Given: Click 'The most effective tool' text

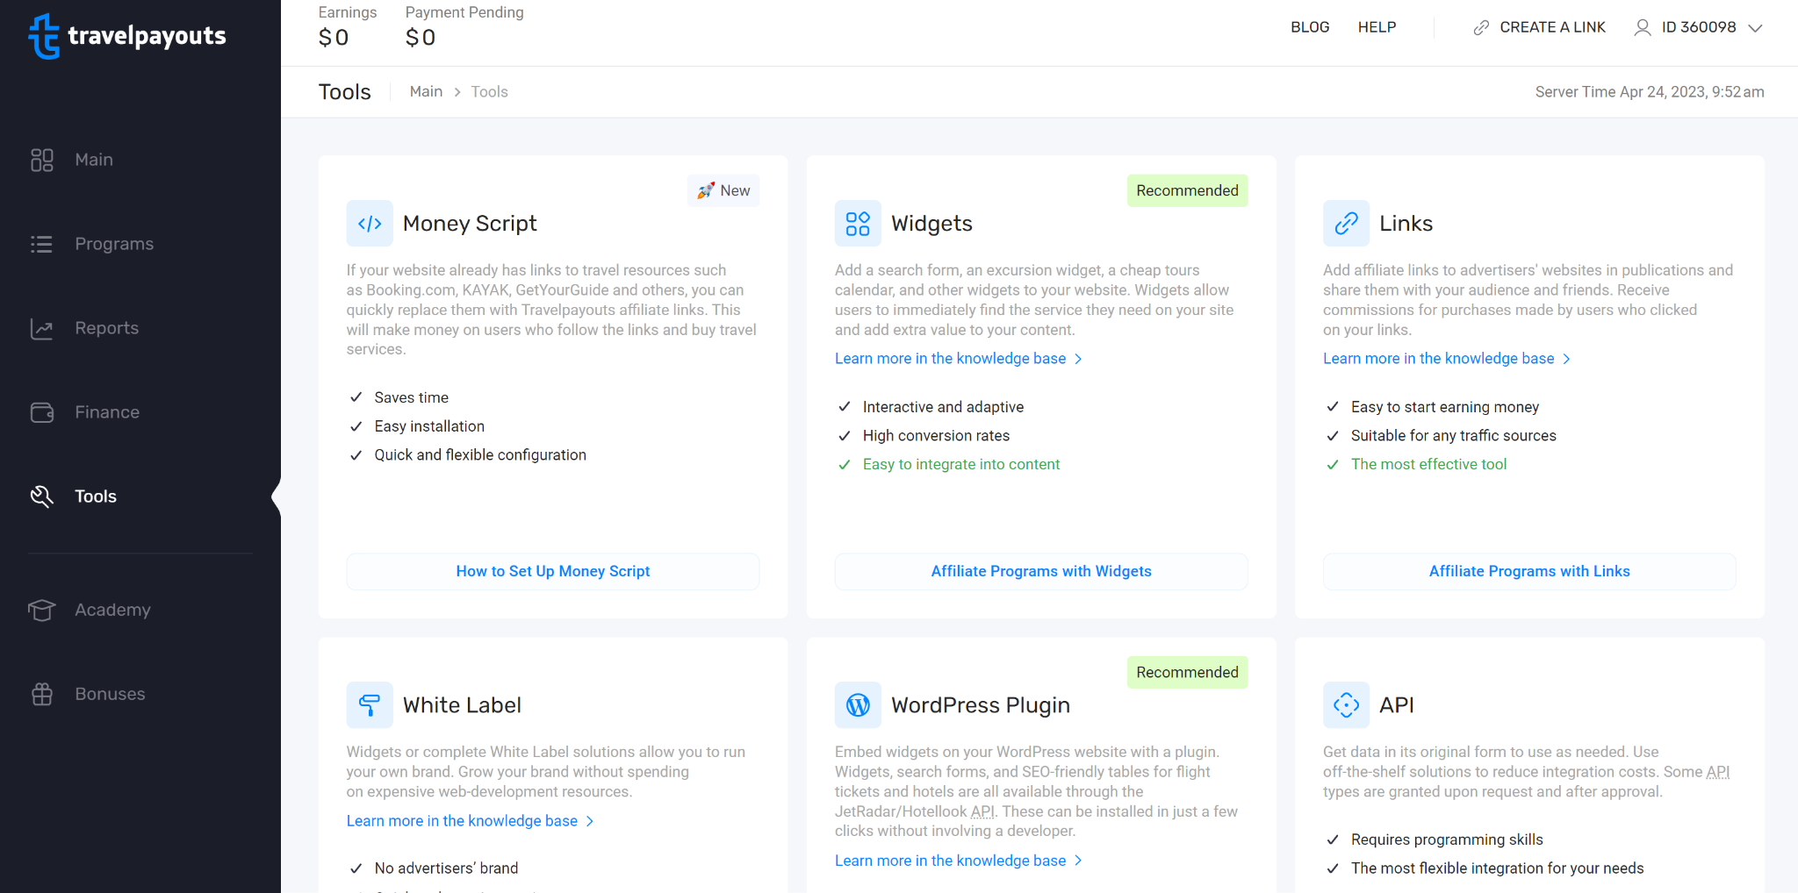Looking at the screenshot, I should tap(1428, 464).
